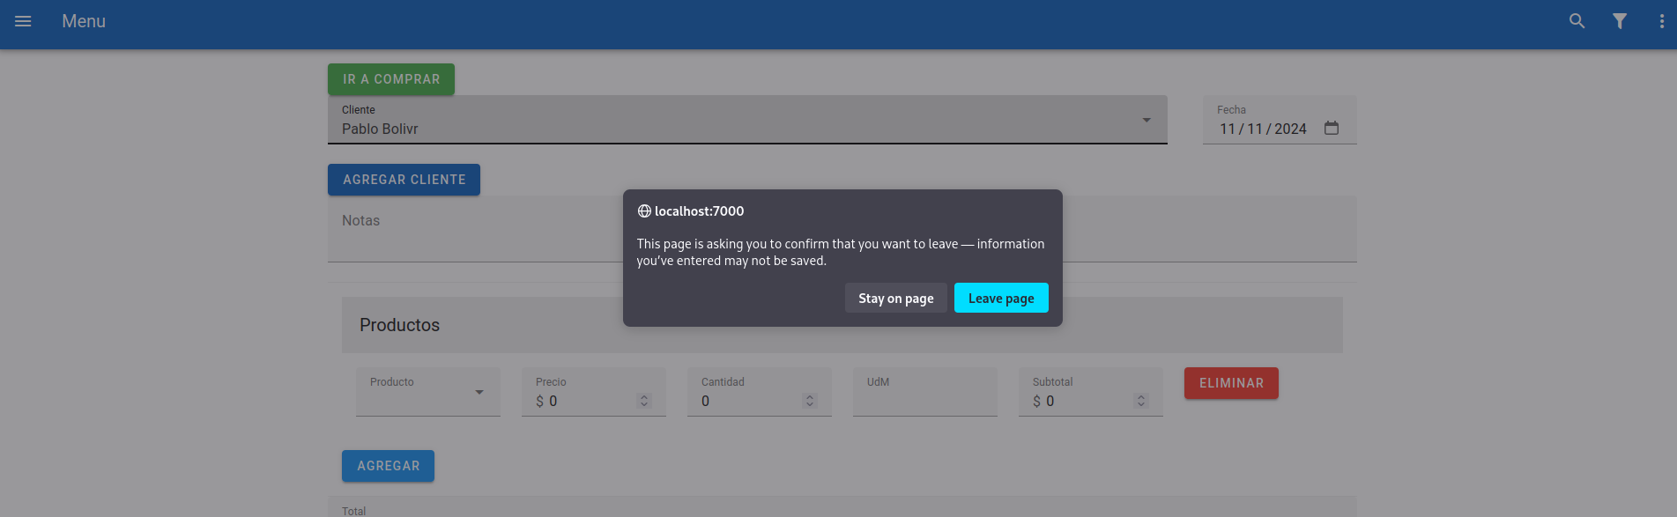The image size is (1677, 517).
Task: Click the globe icon beside localhost:7000
Action: pyautogui.click(x=644, y=211)
